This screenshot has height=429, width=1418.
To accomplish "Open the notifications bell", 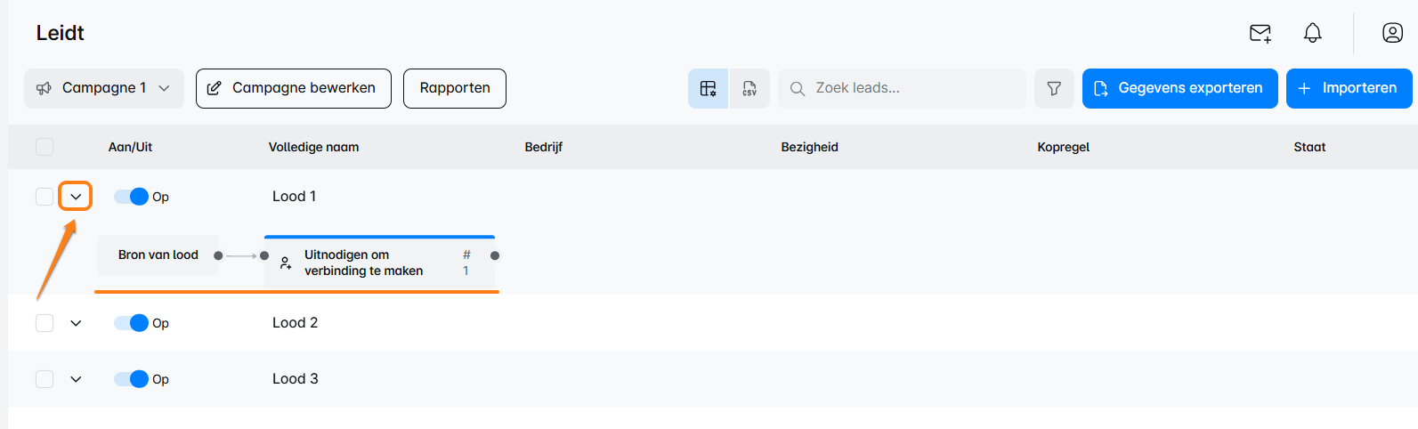I will (1312, 34).
